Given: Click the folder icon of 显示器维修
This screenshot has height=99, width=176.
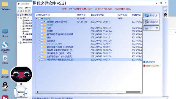Looking at the screenshot, I should pos(45,53).
